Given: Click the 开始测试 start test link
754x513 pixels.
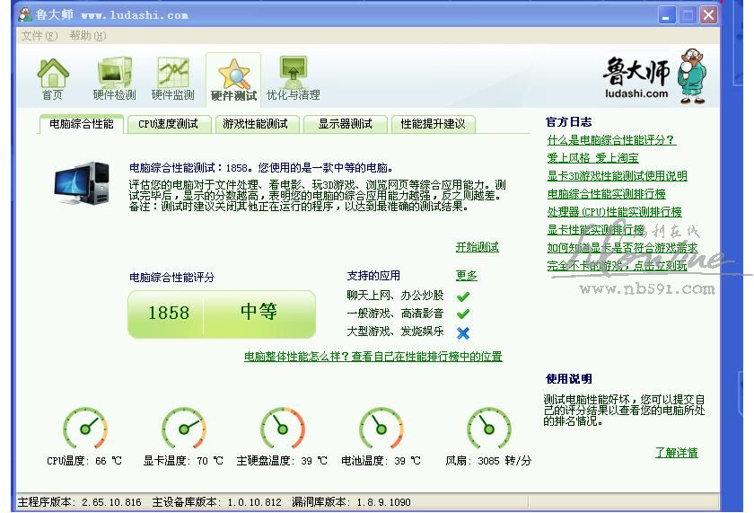Looking at the screenshot, I should click(477, 247).
